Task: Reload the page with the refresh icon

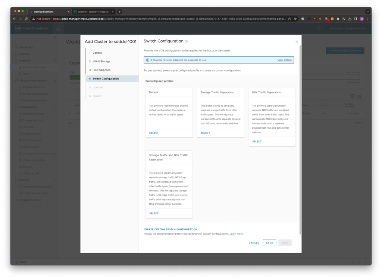Action: tap(26, 19)
